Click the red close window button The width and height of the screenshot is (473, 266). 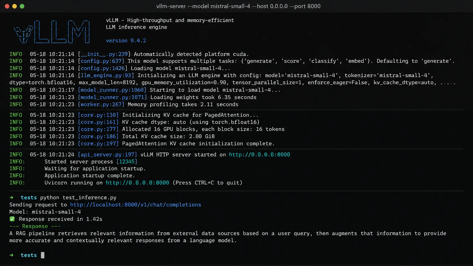pyautogui.click(x=7, y=6)
